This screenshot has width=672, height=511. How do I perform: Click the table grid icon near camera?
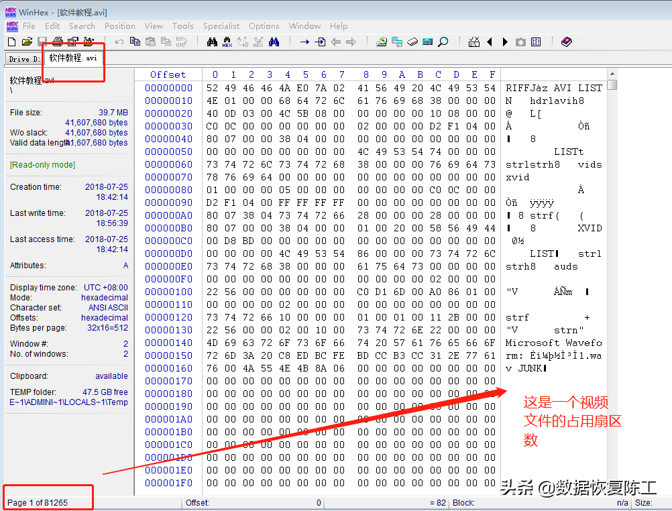[x=536, y=42]
